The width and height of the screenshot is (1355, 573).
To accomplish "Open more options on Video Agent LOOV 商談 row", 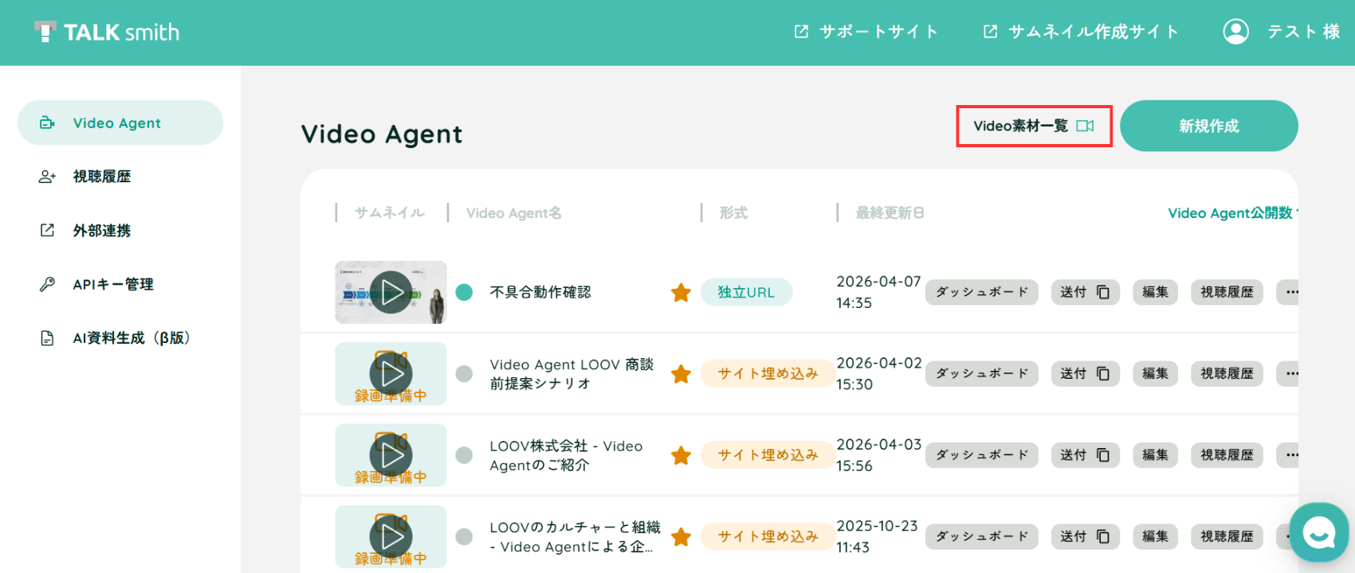I will tap(1288, 373).
